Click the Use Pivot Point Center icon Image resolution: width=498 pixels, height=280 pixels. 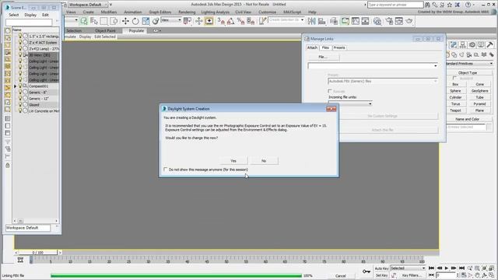(x=188, y=21)
